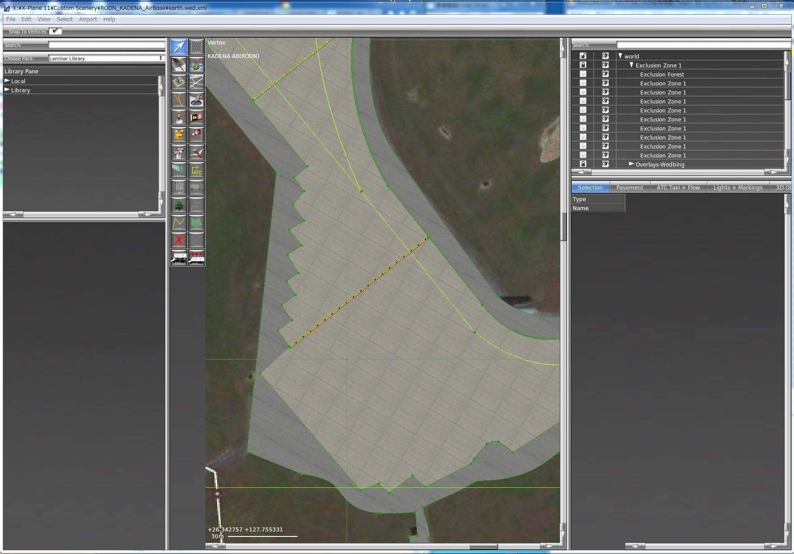Select the Exclusion Zone red X tool
The image size is (794, 554).
pyautogui.click(x=178, y=240)
